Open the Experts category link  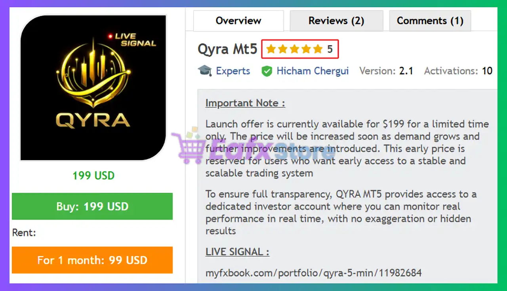click(233, 71)
